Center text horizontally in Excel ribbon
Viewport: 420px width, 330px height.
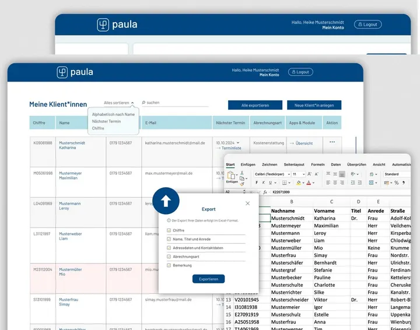(335, 182)
